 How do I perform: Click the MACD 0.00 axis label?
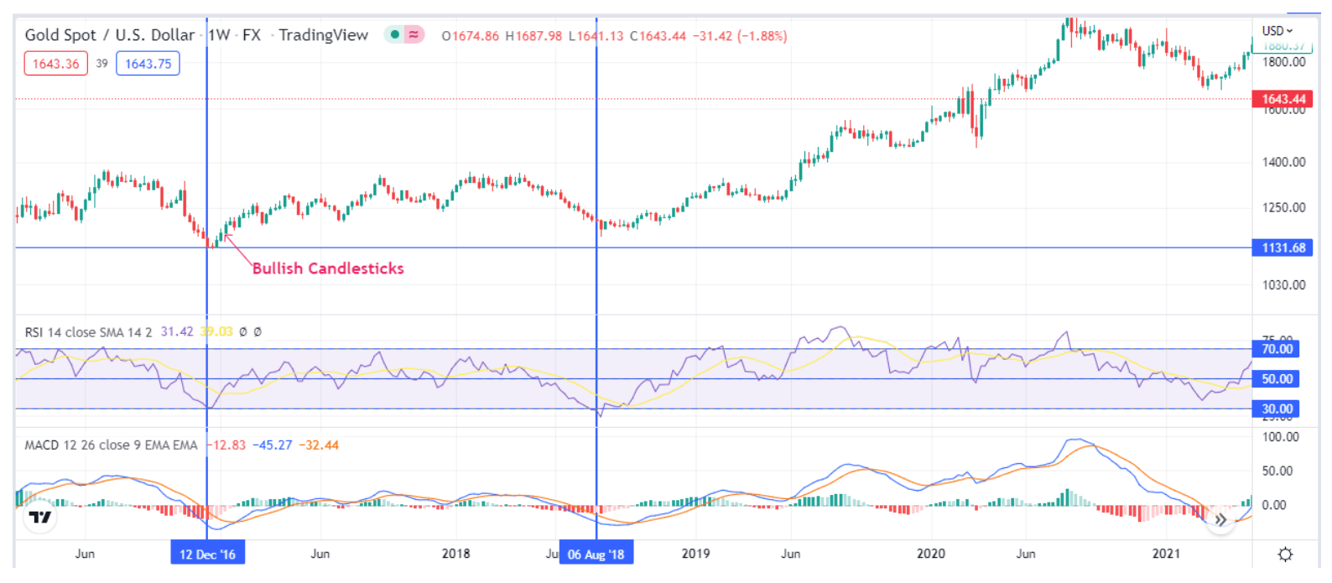click(1273, 505)
